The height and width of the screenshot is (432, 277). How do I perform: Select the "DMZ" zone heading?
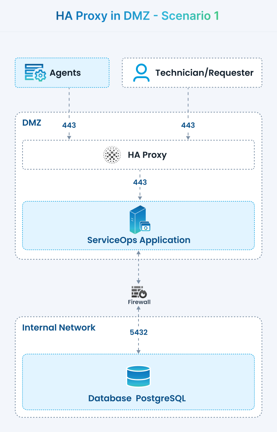(32, 122)
